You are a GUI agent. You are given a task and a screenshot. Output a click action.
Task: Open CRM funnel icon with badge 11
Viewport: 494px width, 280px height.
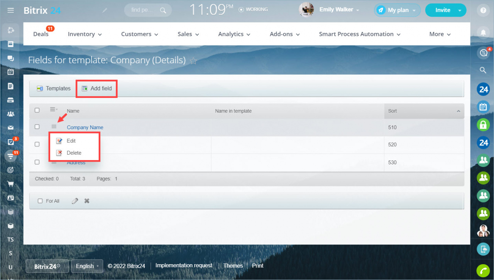click(11, 156)
